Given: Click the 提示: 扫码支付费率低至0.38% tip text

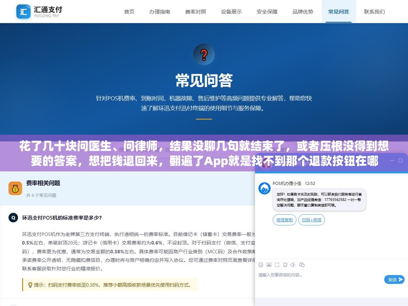Looking at the screenshot, I should point(113,285).
